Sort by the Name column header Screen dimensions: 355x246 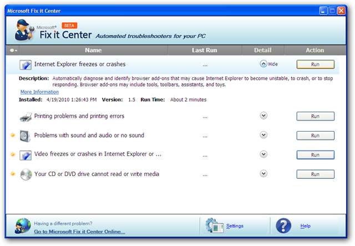tap(93, 51)
